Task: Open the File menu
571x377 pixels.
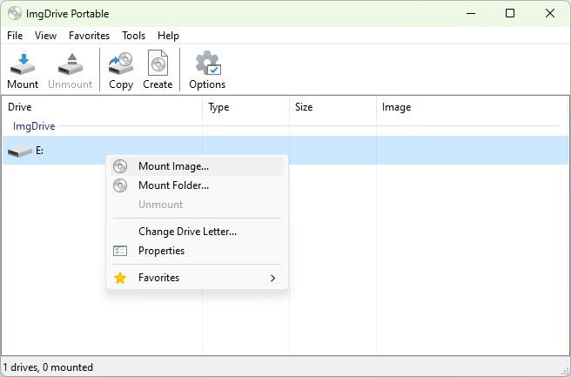Action: (x=15, y=36)
